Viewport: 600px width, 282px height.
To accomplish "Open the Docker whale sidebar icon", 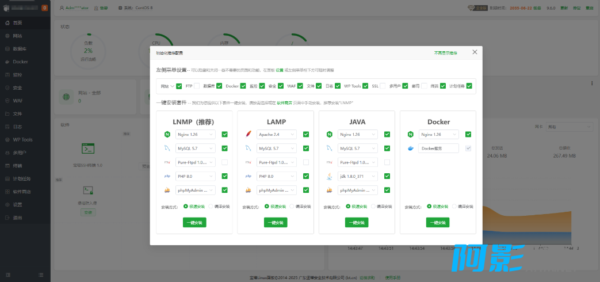I will (7, 62).
